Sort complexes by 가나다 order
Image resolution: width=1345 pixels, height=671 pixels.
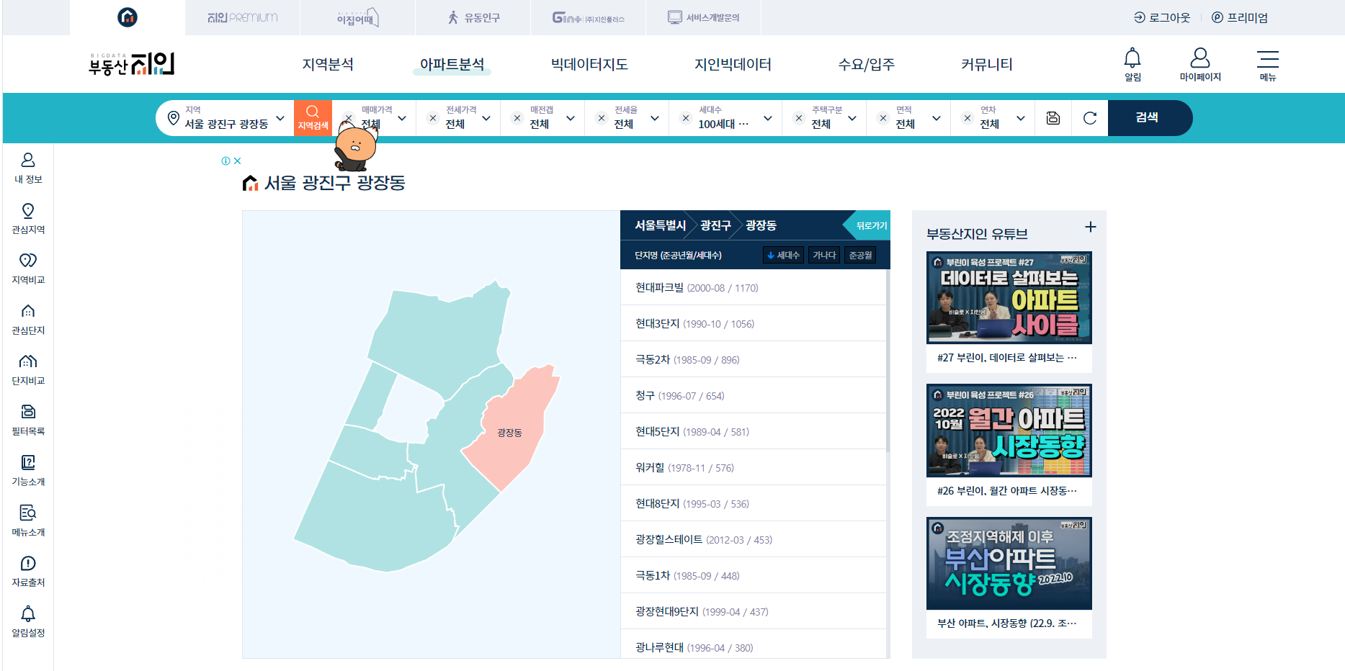[823, 254]
